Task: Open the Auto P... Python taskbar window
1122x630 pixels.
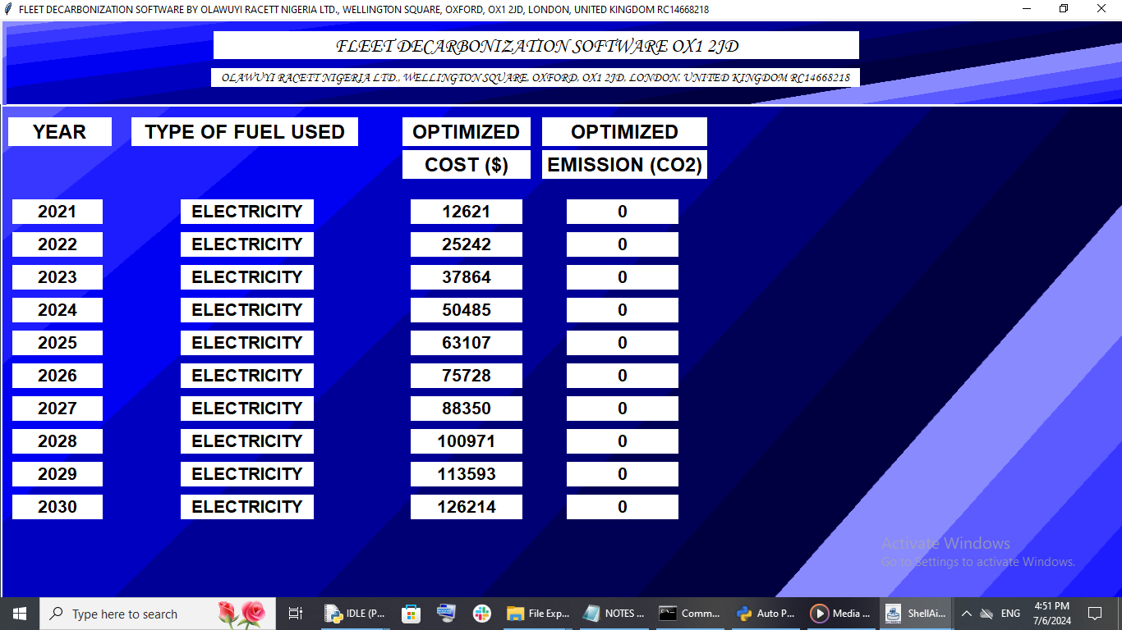Action: [766, 614]
